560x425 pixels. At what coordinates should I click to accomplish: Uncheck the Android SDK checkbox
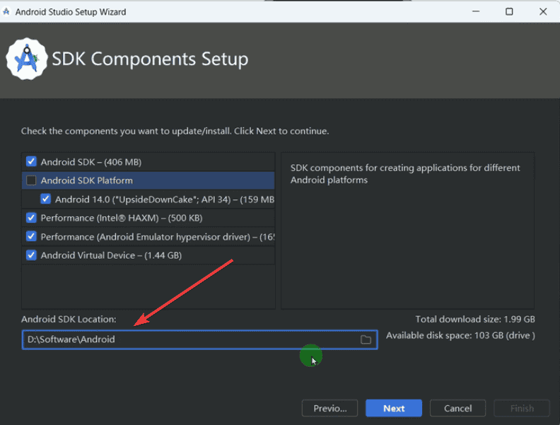(31, 162)
